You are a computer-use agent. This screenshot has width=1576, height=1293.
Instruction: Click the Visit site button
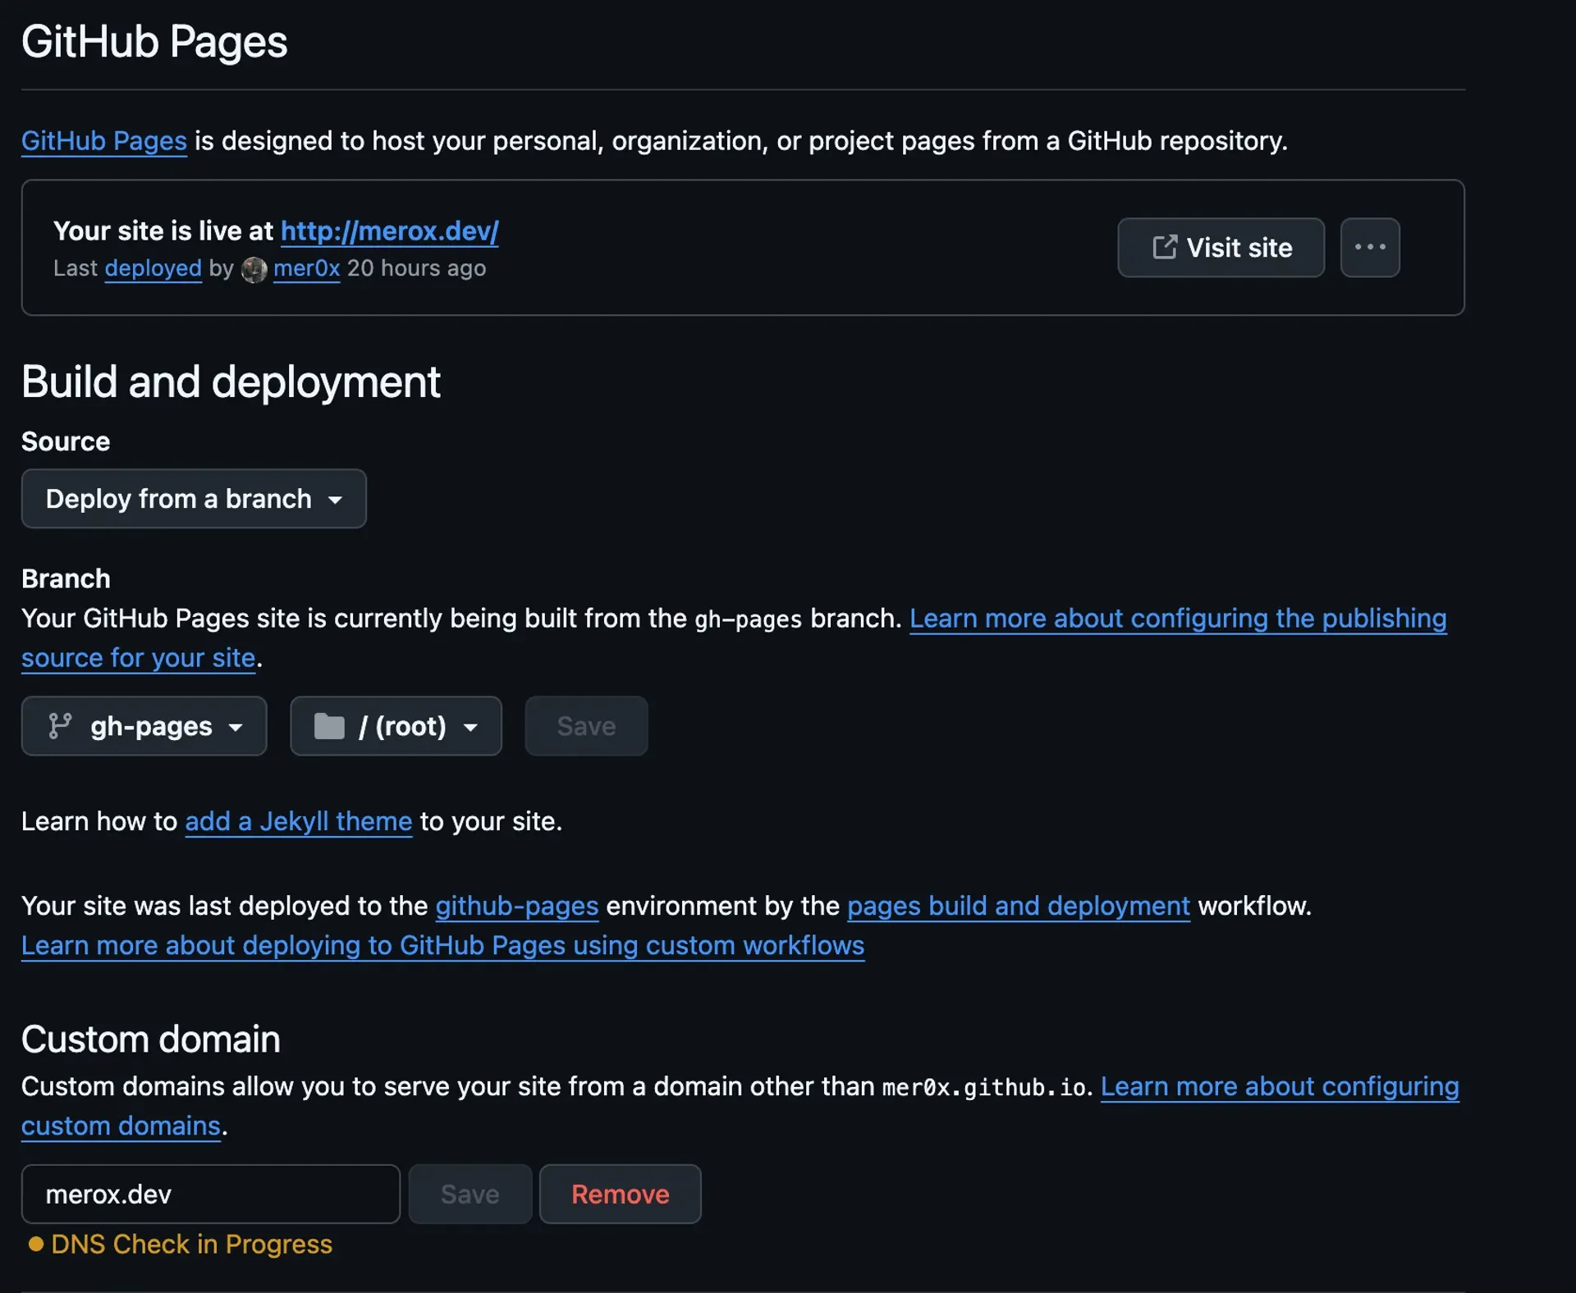coord(1220,247)
